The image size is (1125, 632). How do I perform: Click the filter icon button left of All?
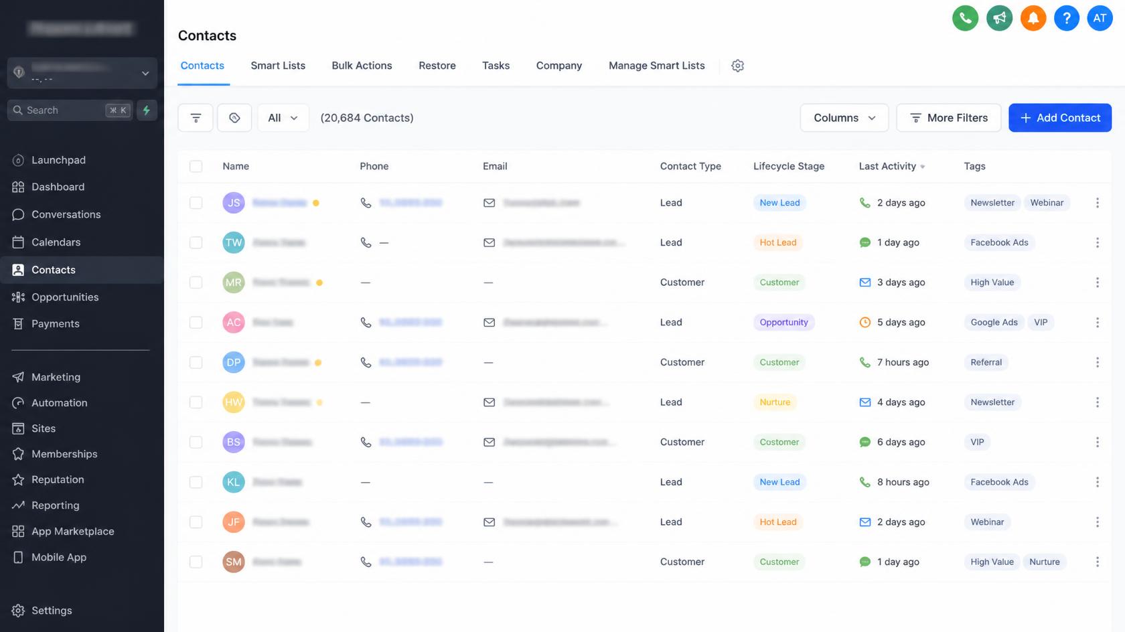point(196,118)
